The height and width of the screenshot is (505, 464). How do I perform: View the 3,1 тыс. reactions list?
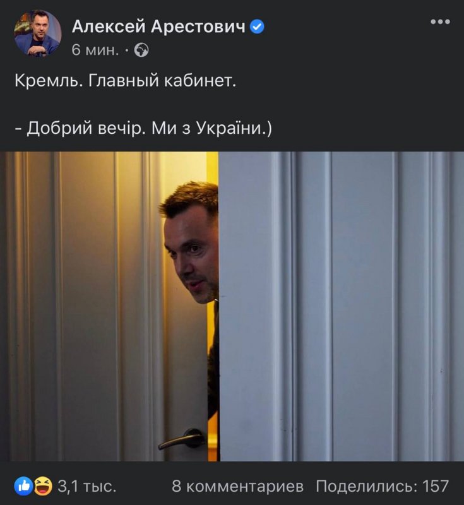point(86,486)
